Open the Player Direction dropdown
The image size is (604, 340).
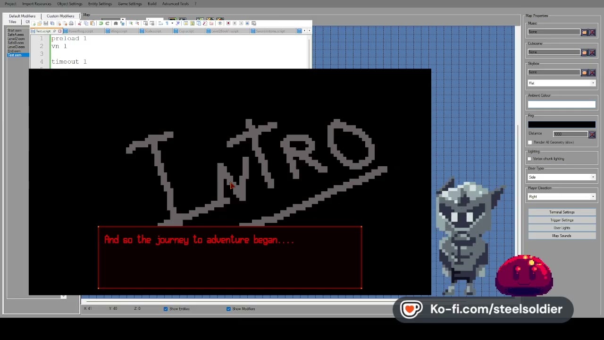coord(562,196)
